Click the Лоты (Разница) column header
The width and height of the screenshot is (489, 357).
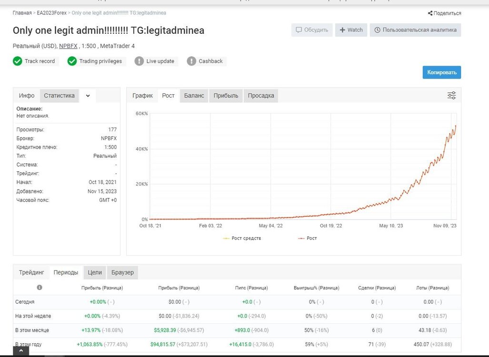point(432,288)
